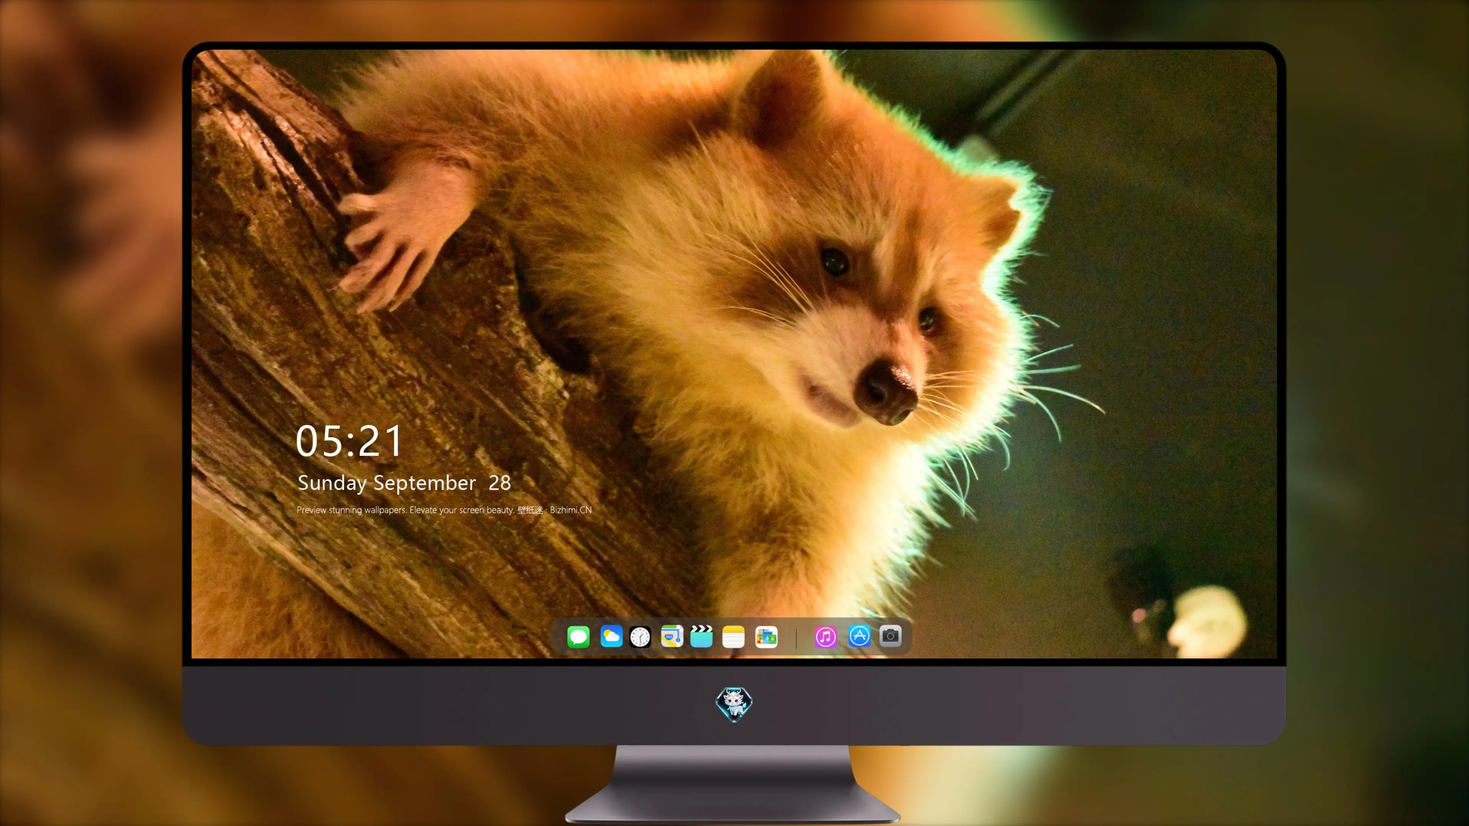Click the 05:21 clock display

[x=349, y=441]
